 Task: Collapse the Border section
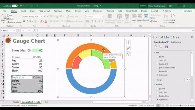(155, 85)
